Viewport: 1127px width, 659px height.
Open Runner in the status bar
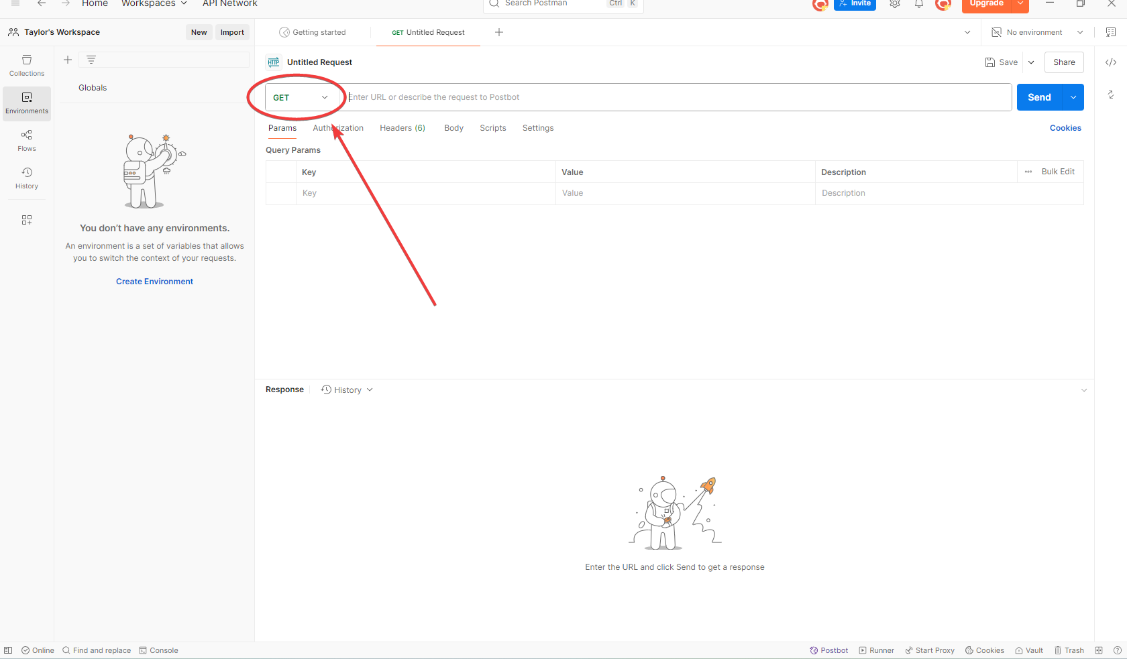[877, 650]
